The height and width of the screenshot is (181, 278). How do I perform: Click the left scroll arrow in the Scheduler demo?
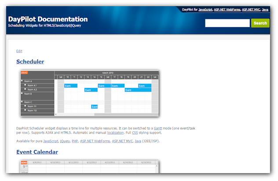pos(56,115)
